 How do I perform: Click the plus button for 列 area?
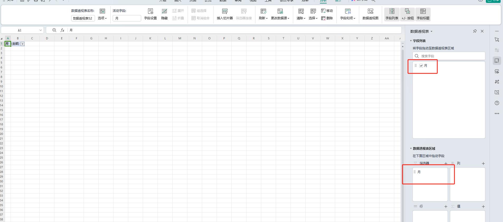tap(483, 163)
